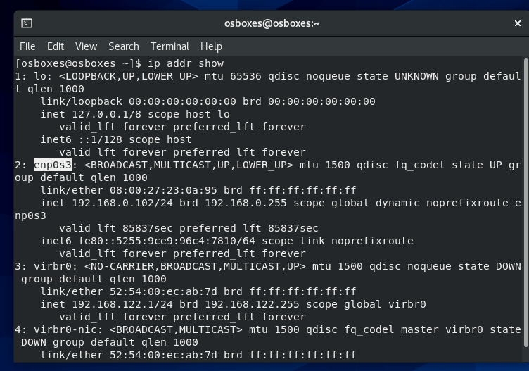Click the inet6 fe80::5255:9ce9:96c4:7810/64 address

[x=167, y=241]
